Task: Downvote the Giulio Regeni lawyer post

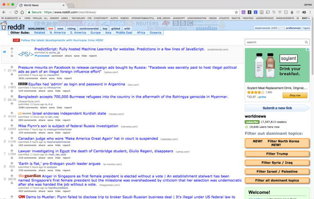Action: click(x=12, y=158)
